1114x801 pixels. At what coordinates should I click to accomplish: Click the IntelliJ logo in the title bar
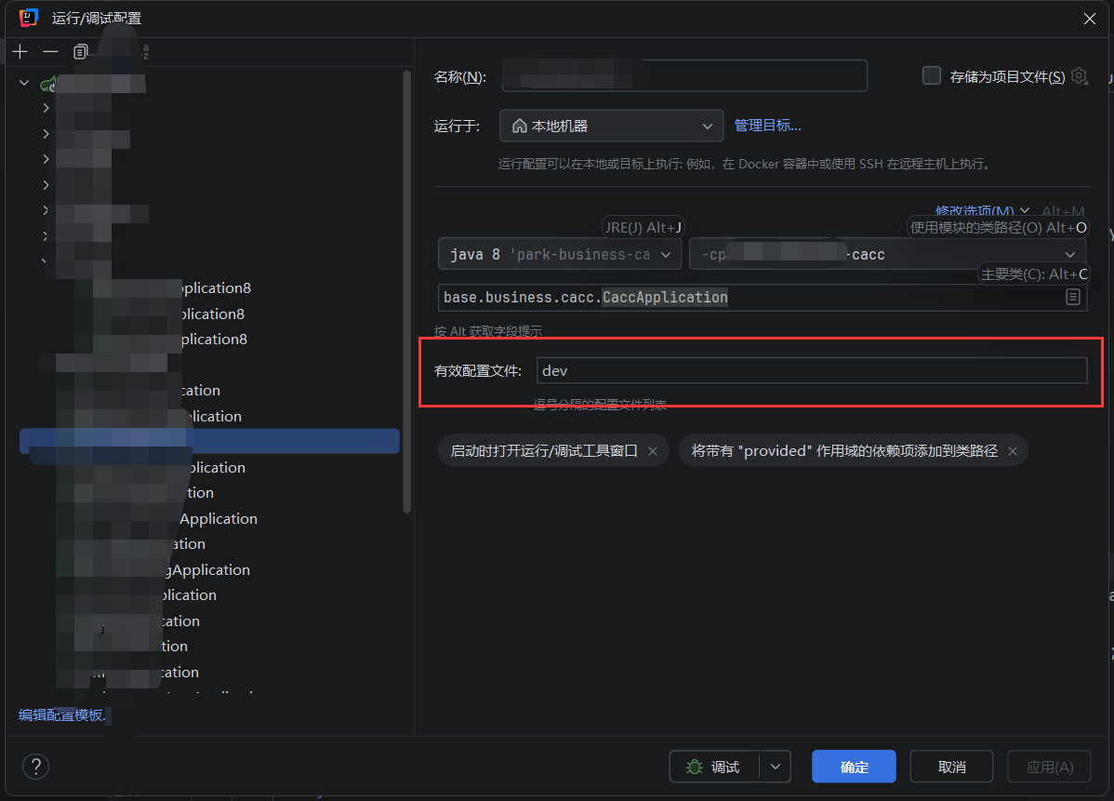pyautogui.click(x=29, y=18)
